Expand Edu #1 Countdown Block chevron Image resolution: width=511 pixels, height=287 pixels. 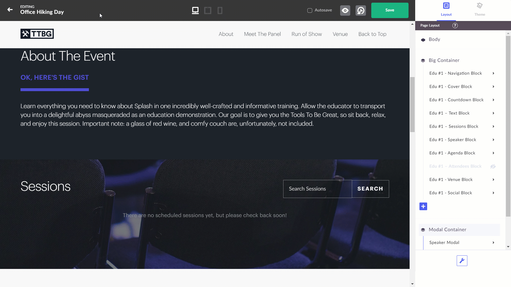tap(493, 100)
